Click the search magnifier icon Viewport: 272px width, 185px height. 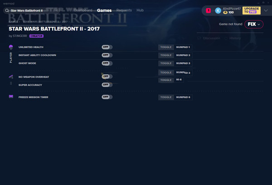point(7,10)
